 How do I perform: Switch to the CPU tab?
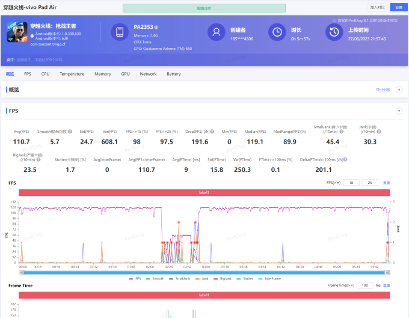coord(45,74)
